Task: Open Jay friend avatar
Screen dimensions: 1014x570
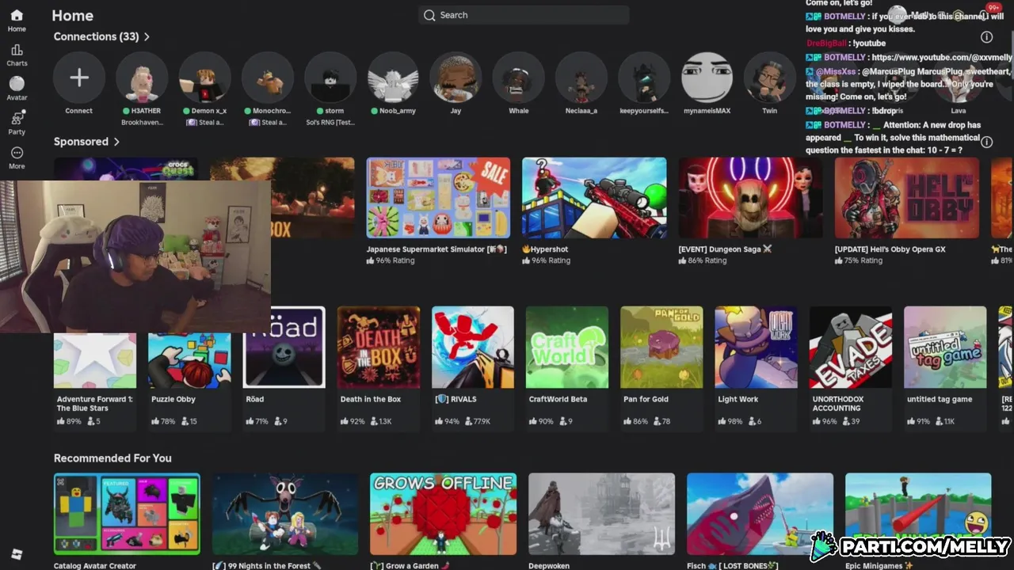Action: [x=456, y=78]
